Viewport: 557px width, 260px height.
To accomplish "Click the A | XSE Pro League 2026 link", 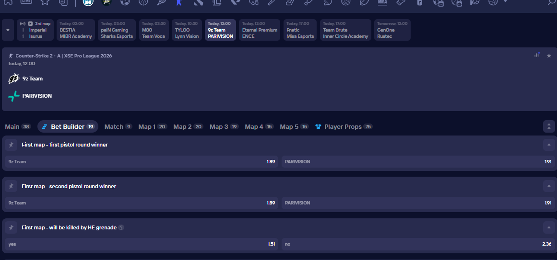I will tap(84, 56).
